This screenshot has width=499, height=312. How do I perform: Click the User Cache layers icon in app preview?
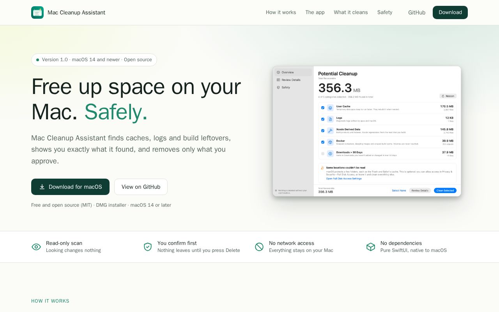[x=330, y=108]
